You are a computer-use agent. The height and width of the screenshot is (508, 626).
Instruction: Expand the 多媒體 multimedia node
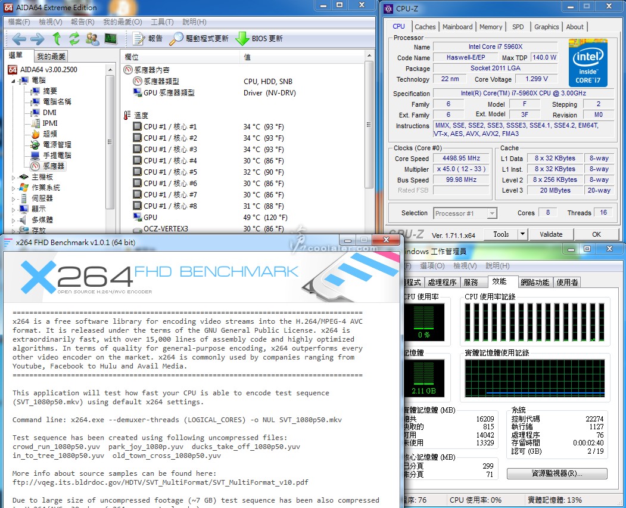[13, 220]
